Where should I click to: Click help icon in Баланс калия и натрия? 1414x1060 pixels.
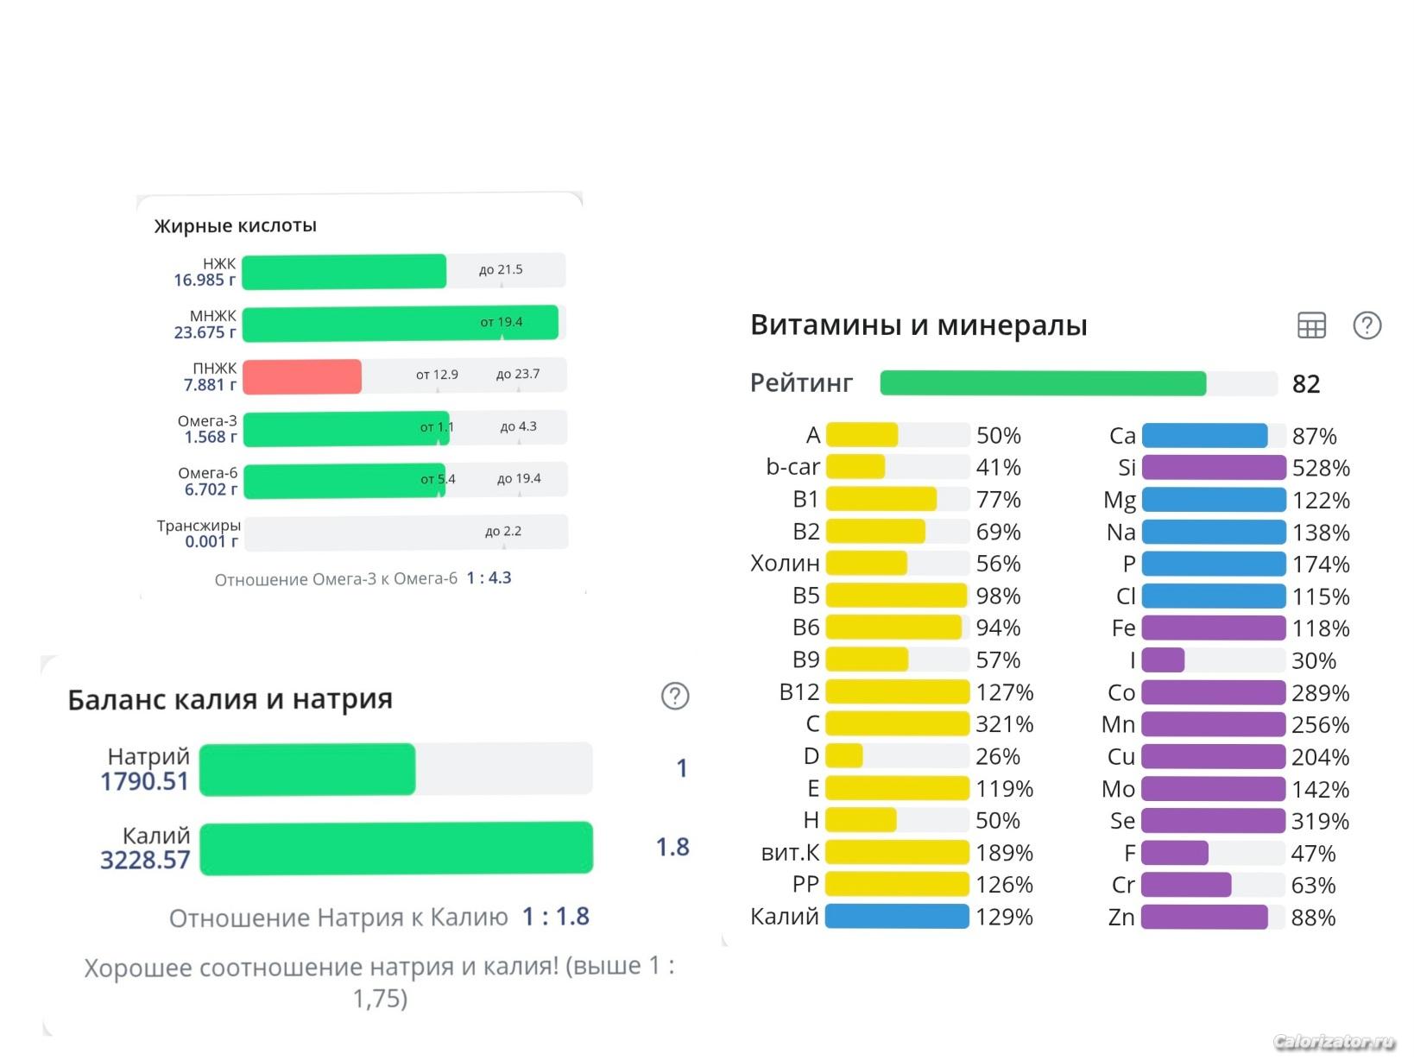point(674,696)
